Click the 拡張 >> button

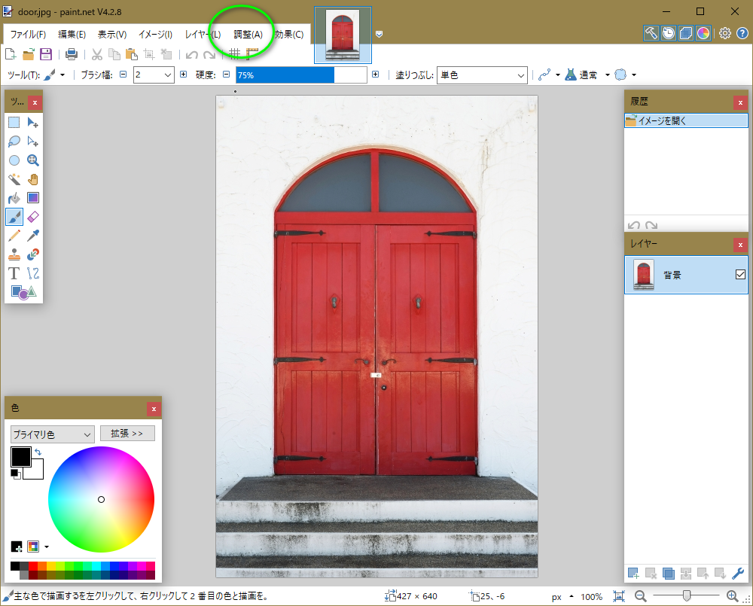tap(127, 434)
